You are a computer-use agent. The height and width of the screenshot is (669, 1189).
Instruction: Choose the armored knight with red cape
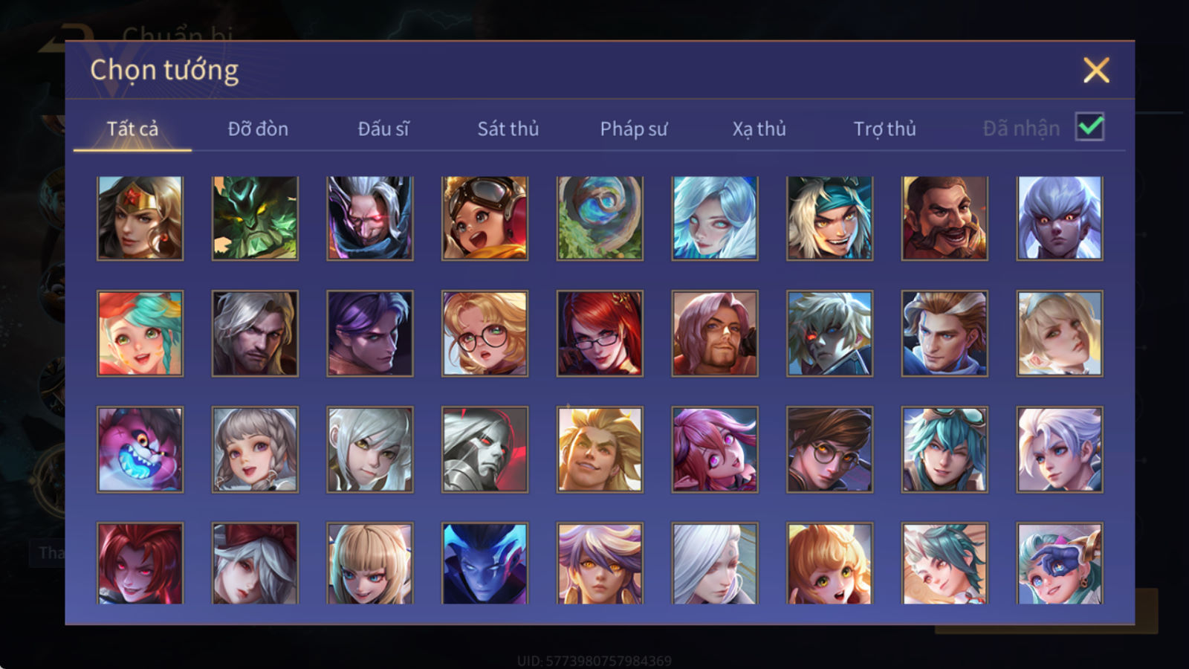[x=485, y=449]
